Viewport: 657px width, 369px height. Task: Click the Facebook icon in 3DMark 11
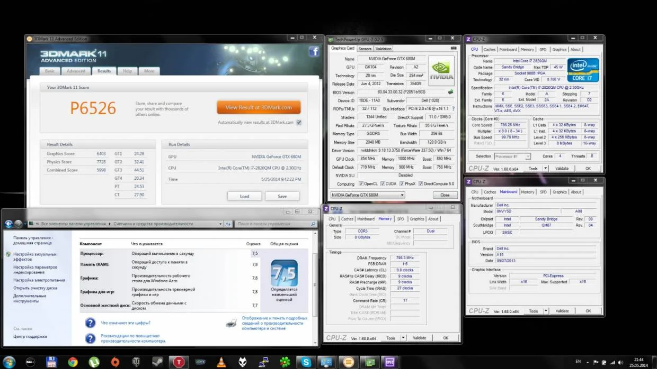[x=314, y=51]
